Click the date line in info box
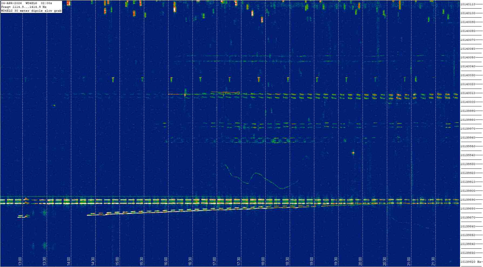Viewport: 483px width, 267px height. (27, 3)
